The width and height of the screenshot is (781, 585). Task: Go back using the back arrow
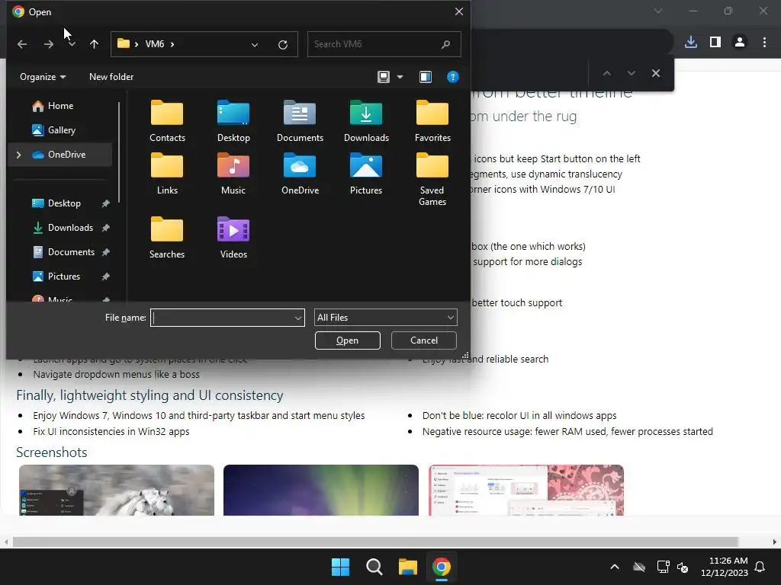click(x=22, y=44)
